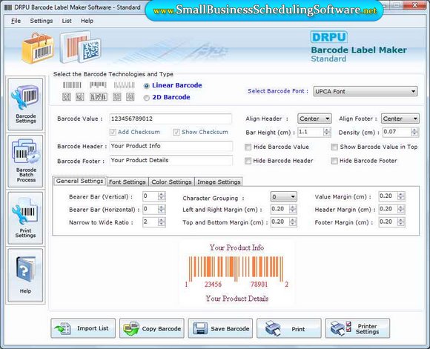
Task: Click the application title bar icon
Action: point(8,7)
